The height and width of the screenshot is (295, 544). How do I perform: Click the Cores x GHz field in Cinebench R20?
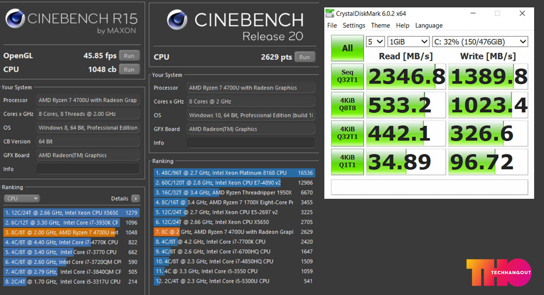pyautogui.click(x=251, y=102)
